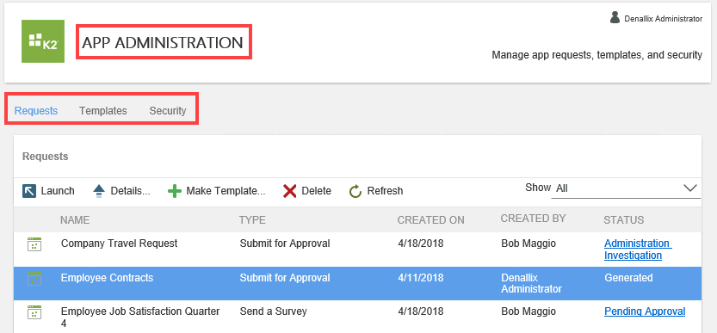The width and height of the screenshot is (717, 333).
Task: Click Generated status in Employee Contracts row
Action: (628, 278)
